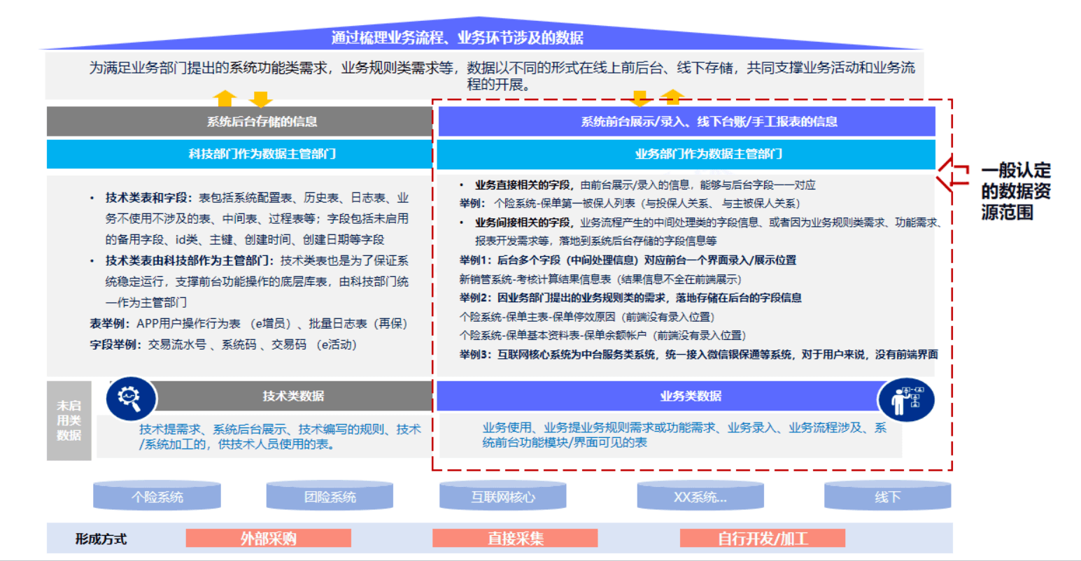Click yellow down arrow above 系统后台存储的信息
1081x561 pixels.
[260, 99]
